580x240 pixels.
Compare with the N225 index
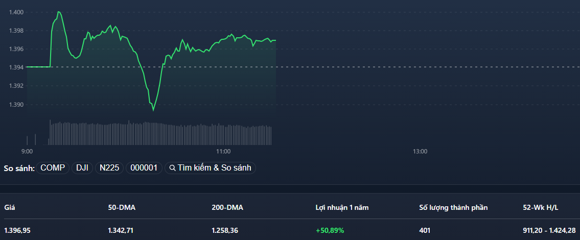(x=109, y=168)
